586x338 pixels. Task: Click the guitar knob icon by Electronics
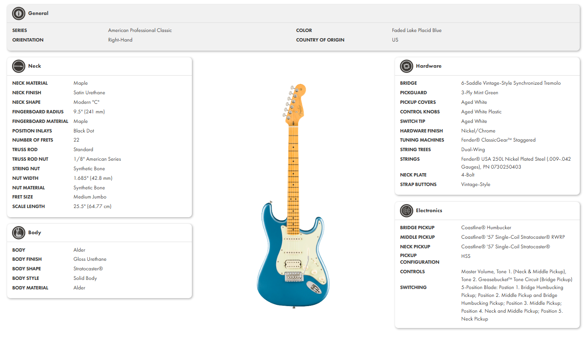click(x=406, y=211)
